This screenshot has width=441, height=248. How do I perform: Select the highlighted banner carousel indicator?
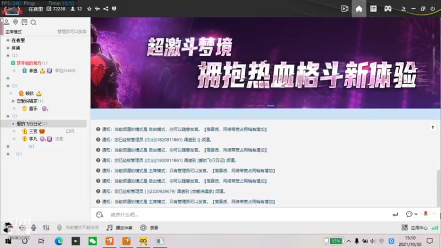271,106
